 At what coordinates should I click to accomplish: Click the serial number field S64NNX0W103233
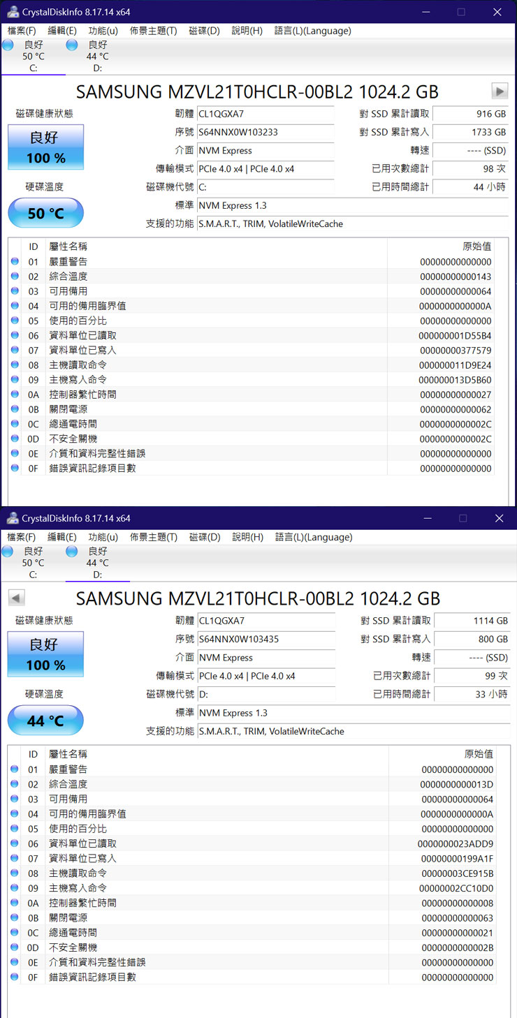(265, 132)
